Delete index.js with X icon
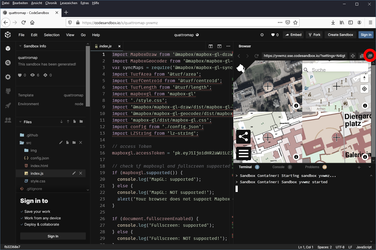This screenshot has height=250, width=376. click(81, 173)
